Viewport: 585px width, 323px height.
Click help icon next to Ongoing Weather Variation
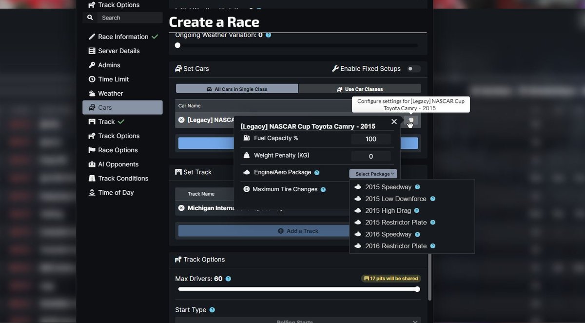268,35
